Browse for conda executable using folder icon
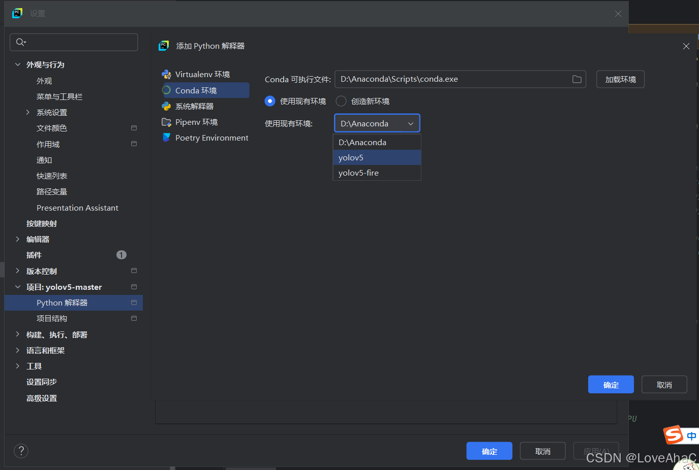The image size is (699, 470). (x=576, y=79)
